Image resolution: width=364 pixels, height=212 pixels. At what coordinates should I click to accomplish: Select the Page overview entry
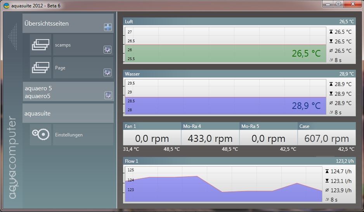(x=83, y=68)
